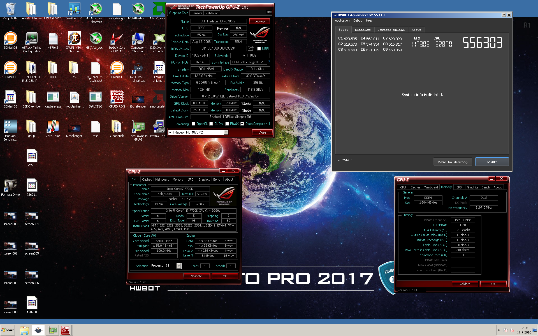
Task: Open the 3DMark 11 desktop icon
Action: [x=117, y=70]
